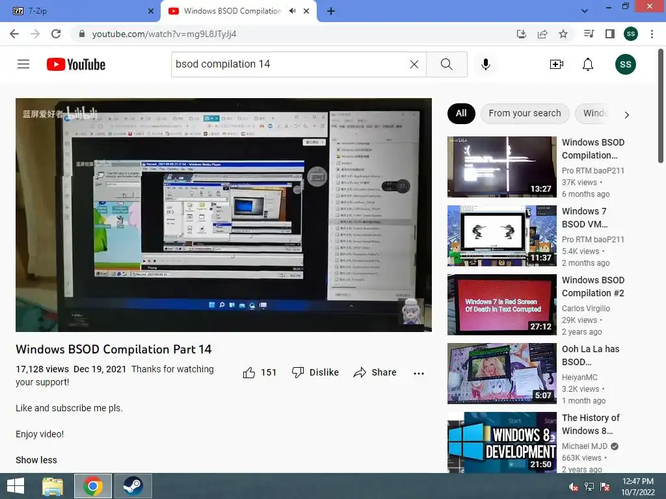Select the From your search chip

tap(525, 113)
